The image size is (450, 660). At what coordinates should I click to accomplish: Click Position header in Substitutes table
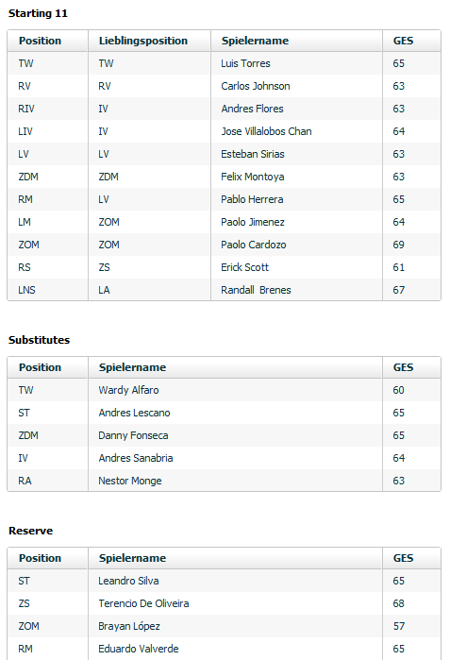[x=40, y=367]
